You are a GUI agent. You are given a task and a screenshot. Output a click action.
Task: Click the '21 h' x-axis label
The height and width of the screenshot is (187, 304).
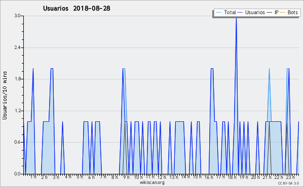click(x=268, y=177)
